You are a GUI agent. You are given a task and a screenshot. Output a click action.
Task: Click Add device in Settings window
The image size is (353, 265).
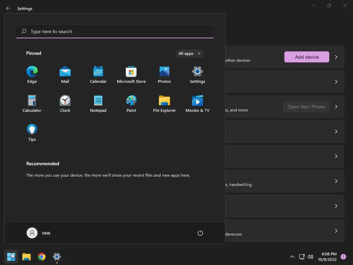point(306,57)
